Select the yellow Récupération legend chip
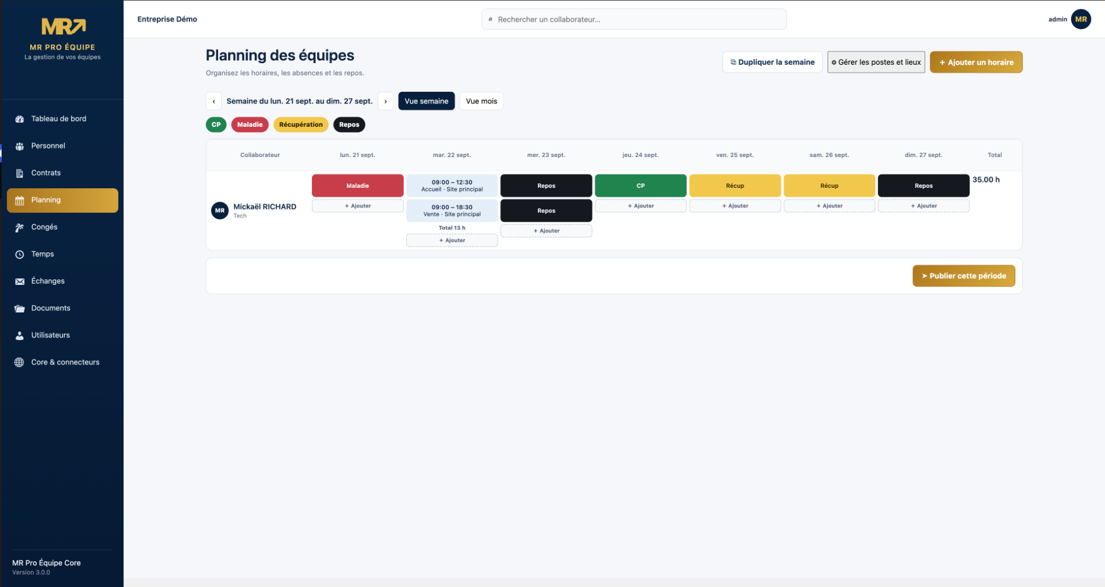 301,125
